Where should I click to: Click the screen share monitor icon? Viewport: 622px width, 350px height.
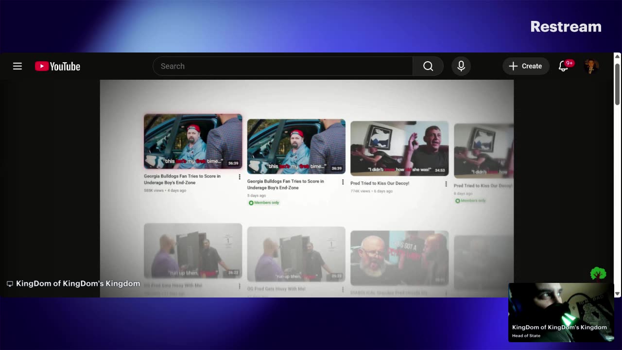coord(10,284)
